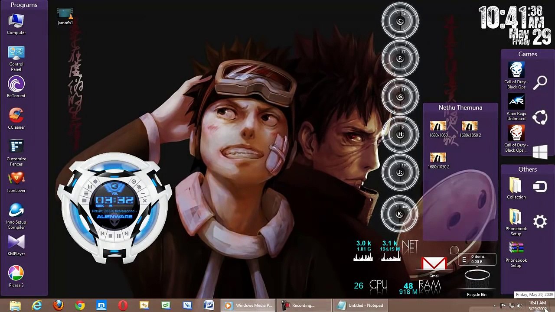Open Microsoft Word from the taskbar
The width and height of the screenshot is (555, 312).
coord(209,305)
